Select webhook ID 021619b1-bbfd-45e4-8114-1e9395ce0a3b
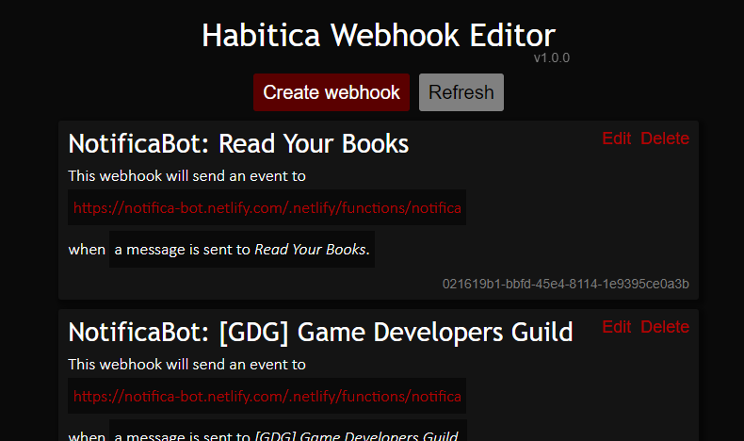The width and height of the screenshot is (744, 441). (x=566, y=284)
